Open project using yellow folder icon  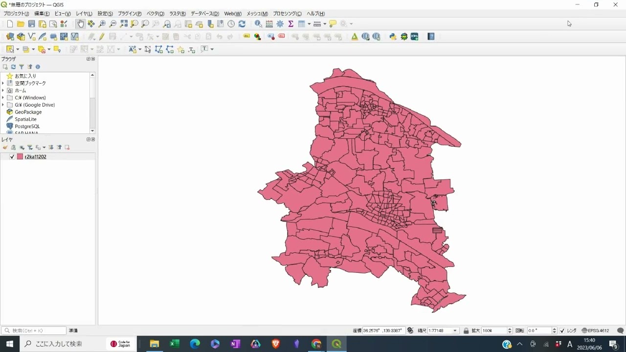click(21, 23)
